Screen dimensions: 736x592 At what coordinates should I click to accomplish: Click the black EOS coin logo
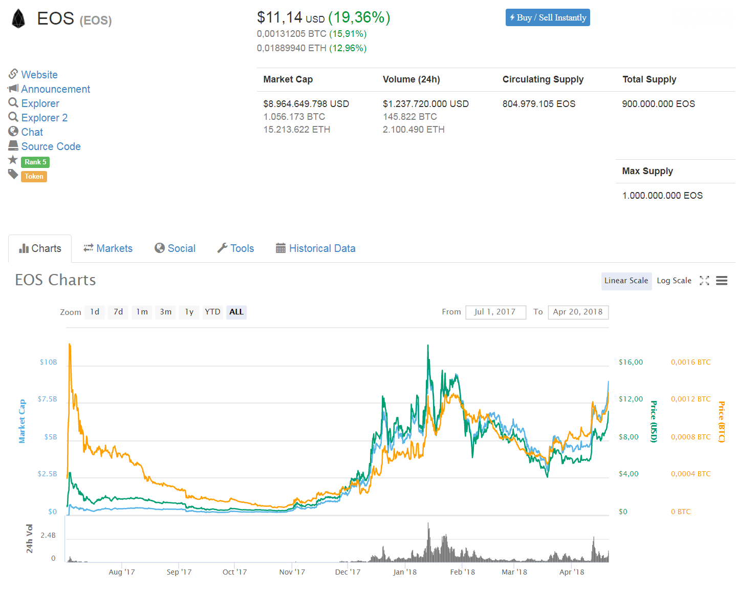pos(18,18)
